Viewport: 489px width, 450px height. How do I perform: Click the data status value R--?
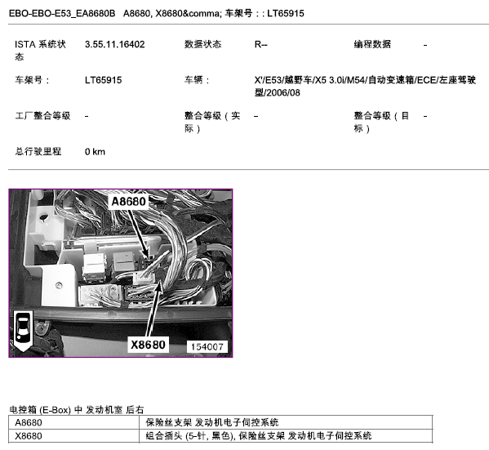point(260,45)
